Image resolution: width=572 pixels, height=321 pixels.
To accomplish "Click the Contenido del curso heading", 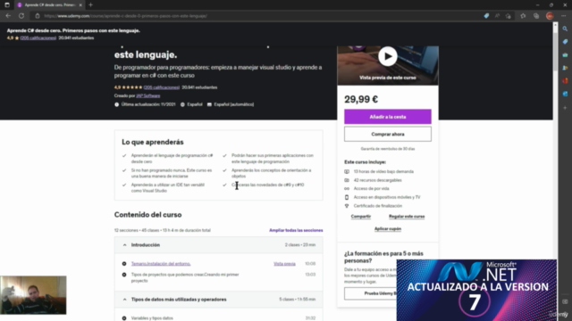I will tap(147, 215).
